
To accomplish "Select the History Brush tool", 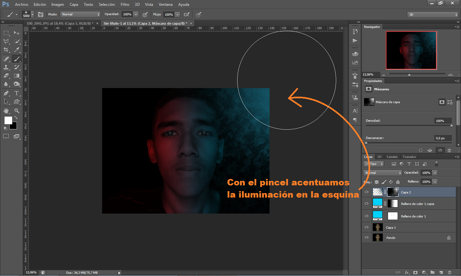I will coord(17,67).
